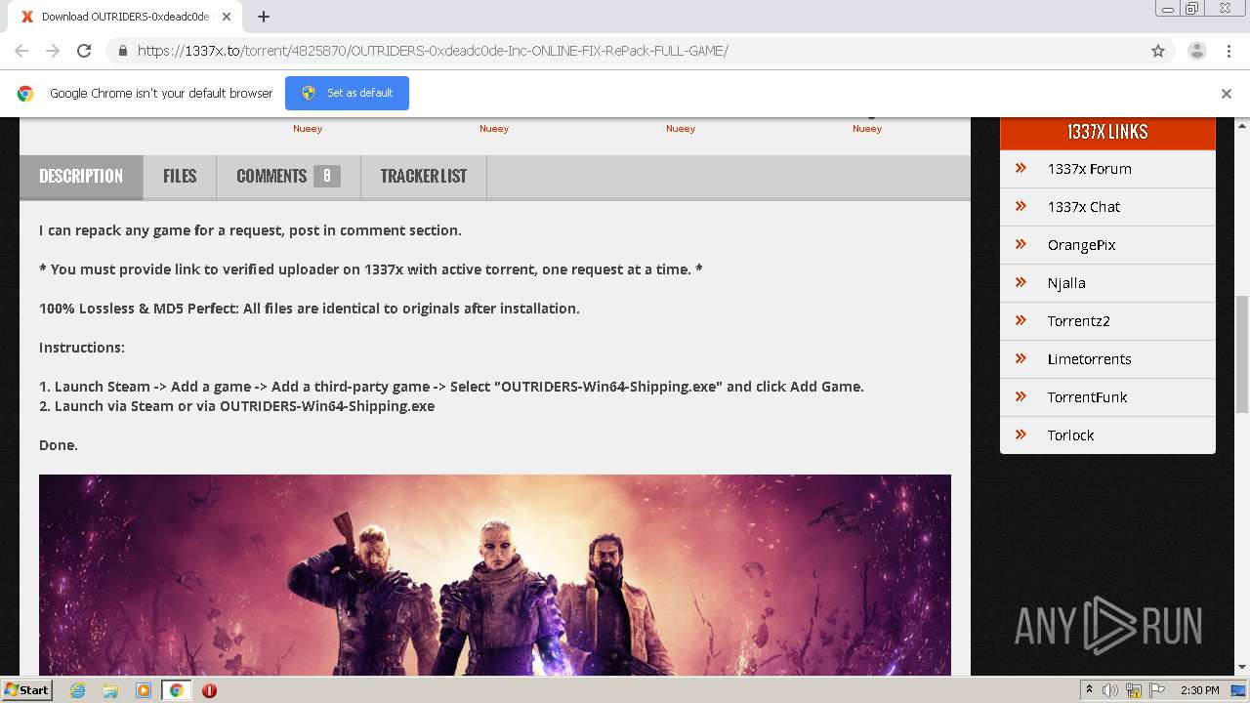
Task: Click the 1337X LINKS header
Action: [x=1107, y=132]
